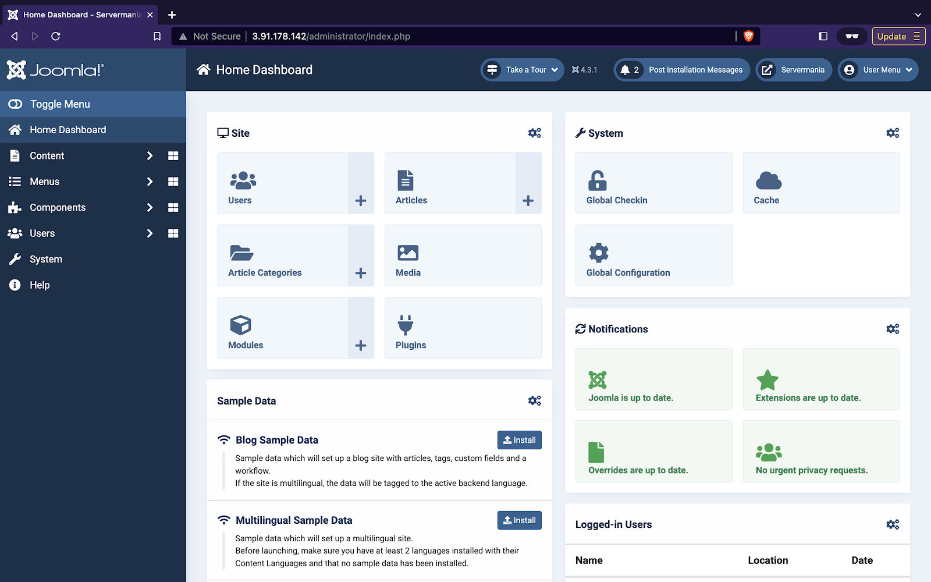Open the Users quick icon
The width and height of the screenshot is (931, 582).
(283, 183)
